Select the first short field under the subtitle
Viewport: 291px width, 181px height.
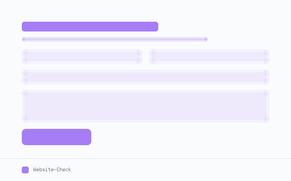point(82,57)
